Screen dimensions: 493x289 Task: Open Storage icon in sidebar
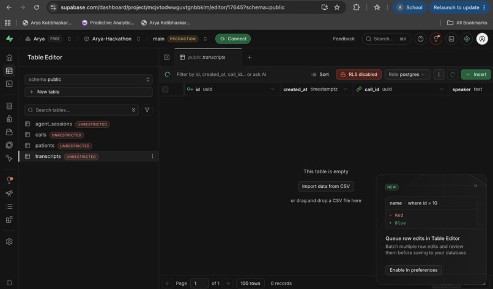click(x=9, y=132)
